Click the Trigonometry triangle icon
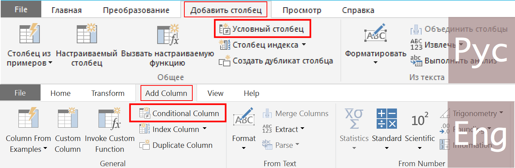This screenshot has width=515, height=168. pyautogui.click(x=445, y=113)
